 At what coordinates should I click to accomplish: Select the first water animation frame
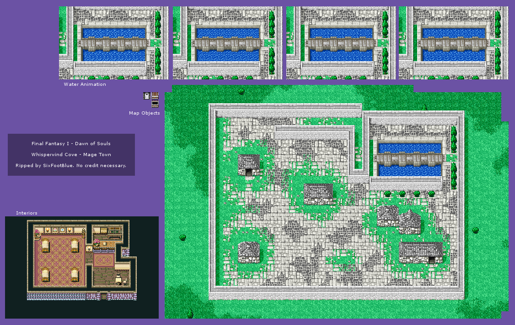(x=113, y=43)
